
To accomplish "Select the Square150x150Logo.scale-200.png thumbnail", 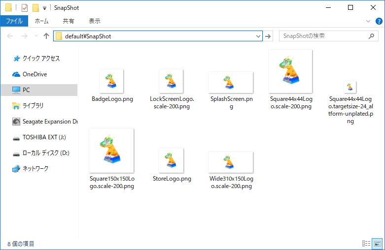I will (111, 151).
